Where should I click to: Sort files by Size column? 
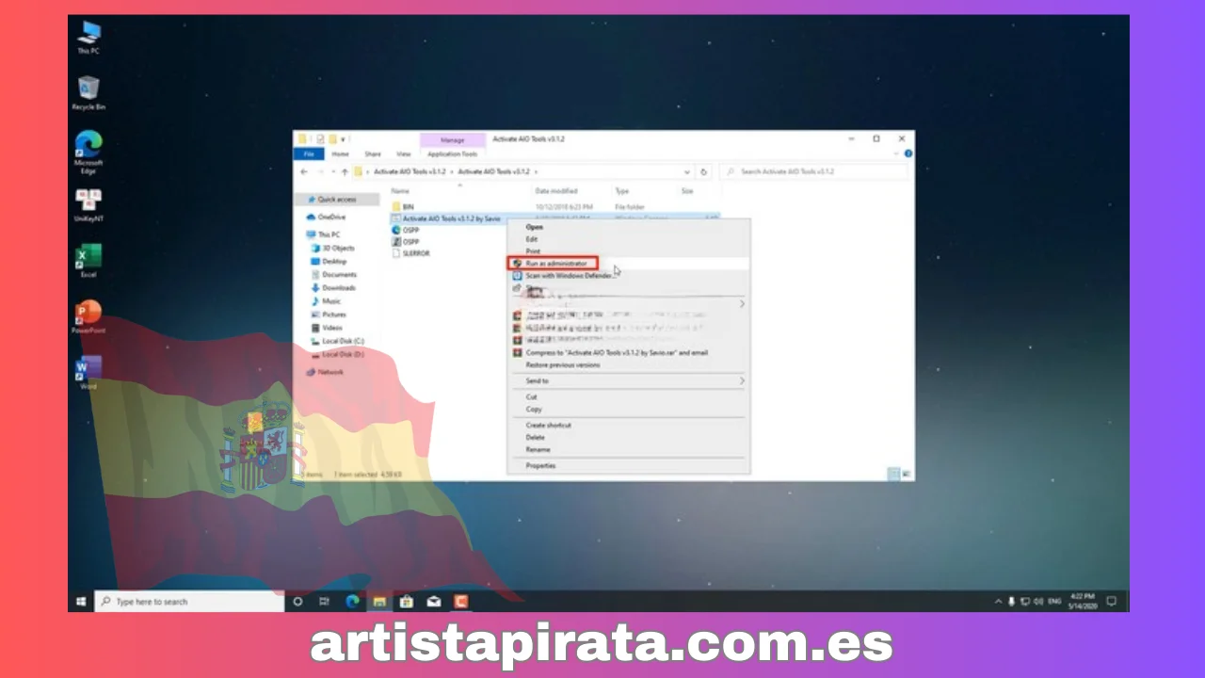[x=687, y=191]
